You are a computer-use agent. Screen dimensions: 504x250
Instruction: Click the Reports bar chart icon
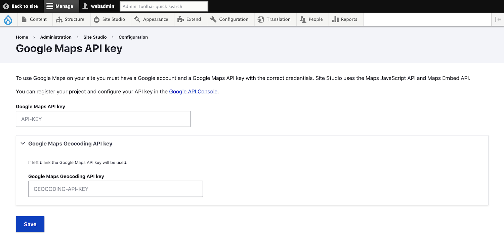(335, 19)
